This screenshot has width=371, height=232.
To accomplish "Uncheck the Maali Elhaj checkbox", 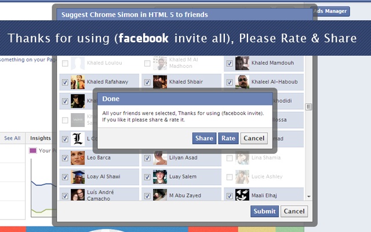I will point(230,196).
